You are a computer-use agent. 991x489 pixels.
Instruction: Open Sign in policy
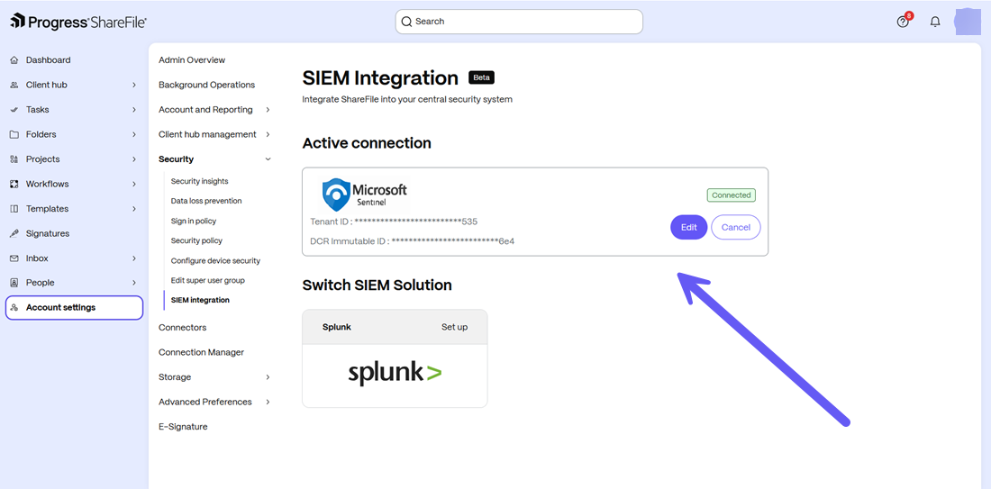pos(194,222)
